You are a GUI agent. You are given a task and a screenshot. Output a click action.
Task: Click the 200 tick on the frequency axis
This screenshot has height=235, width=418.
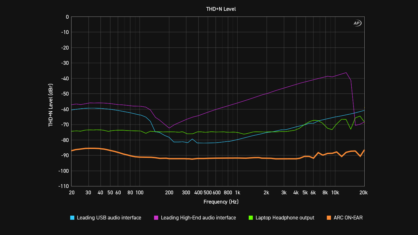[169, 193]
